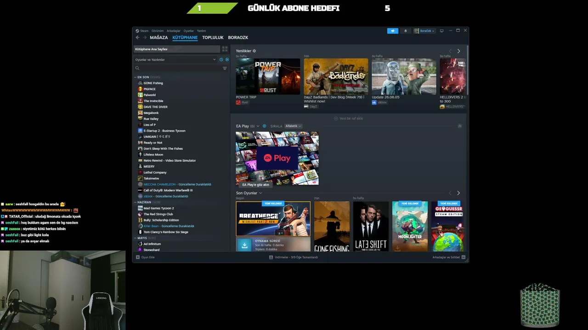588x330 pixels.
Task: Toggle the ready-to-play filter in sidebar
Action: point(227,60)
